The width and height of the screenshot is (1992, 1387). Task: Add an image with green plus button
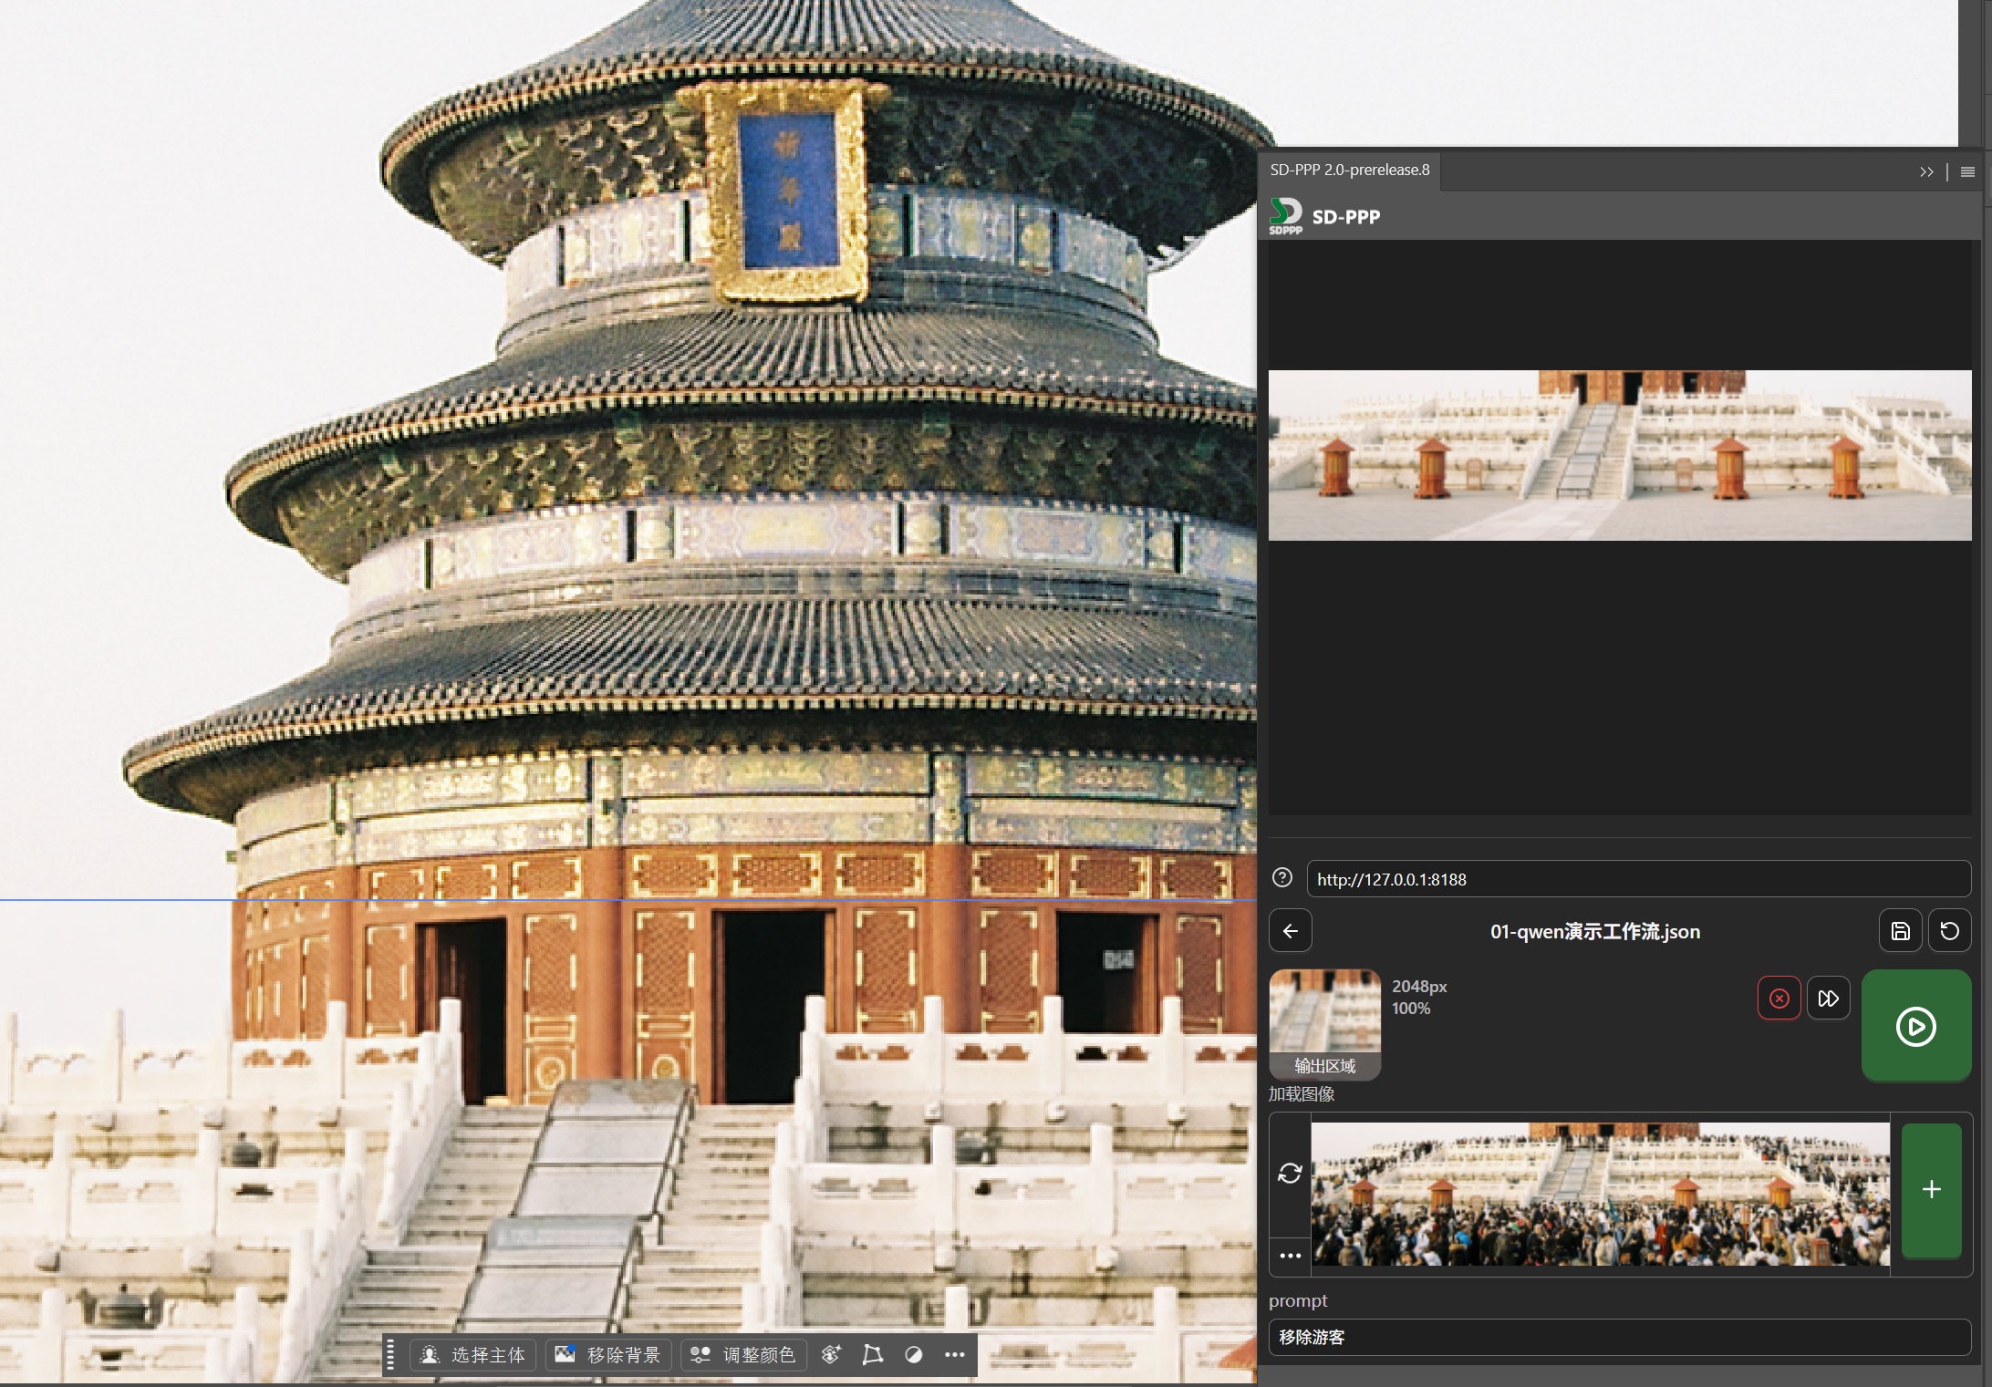coord(1931,1190)
